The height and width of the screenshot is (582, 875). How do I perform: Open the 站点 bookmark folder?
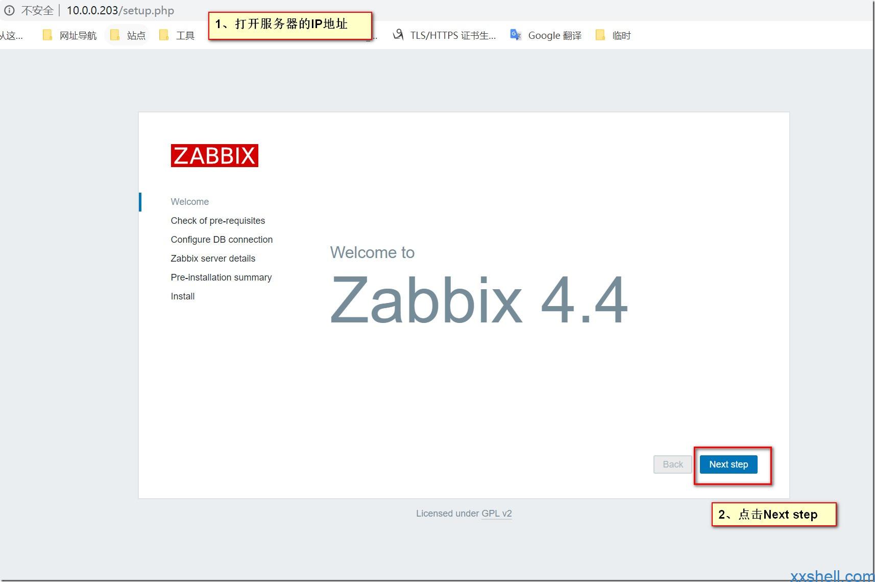click(128, 35)
